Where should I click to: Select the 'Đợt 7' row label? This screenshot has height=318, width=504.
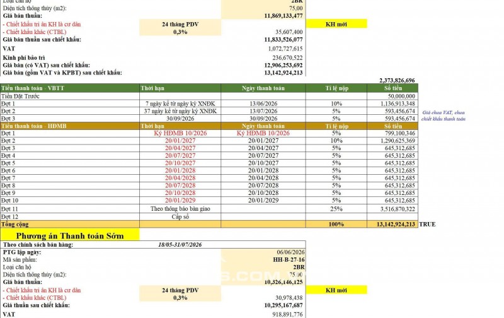click(x=8, y=178)
